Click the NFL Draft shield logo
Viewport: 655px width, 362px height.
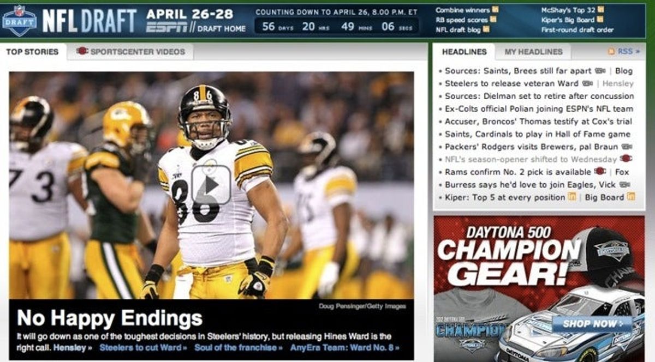(19, 20)
